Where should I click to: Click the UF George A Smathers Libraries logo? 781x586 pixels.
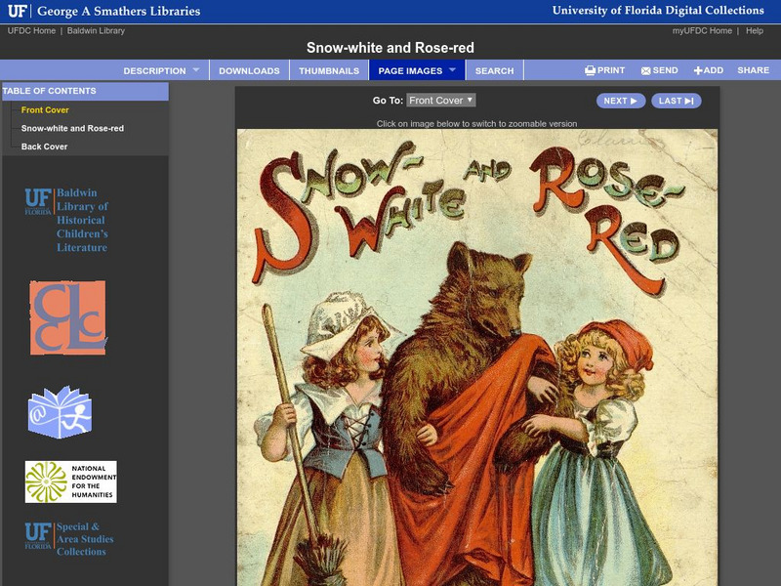pos(103,12)
